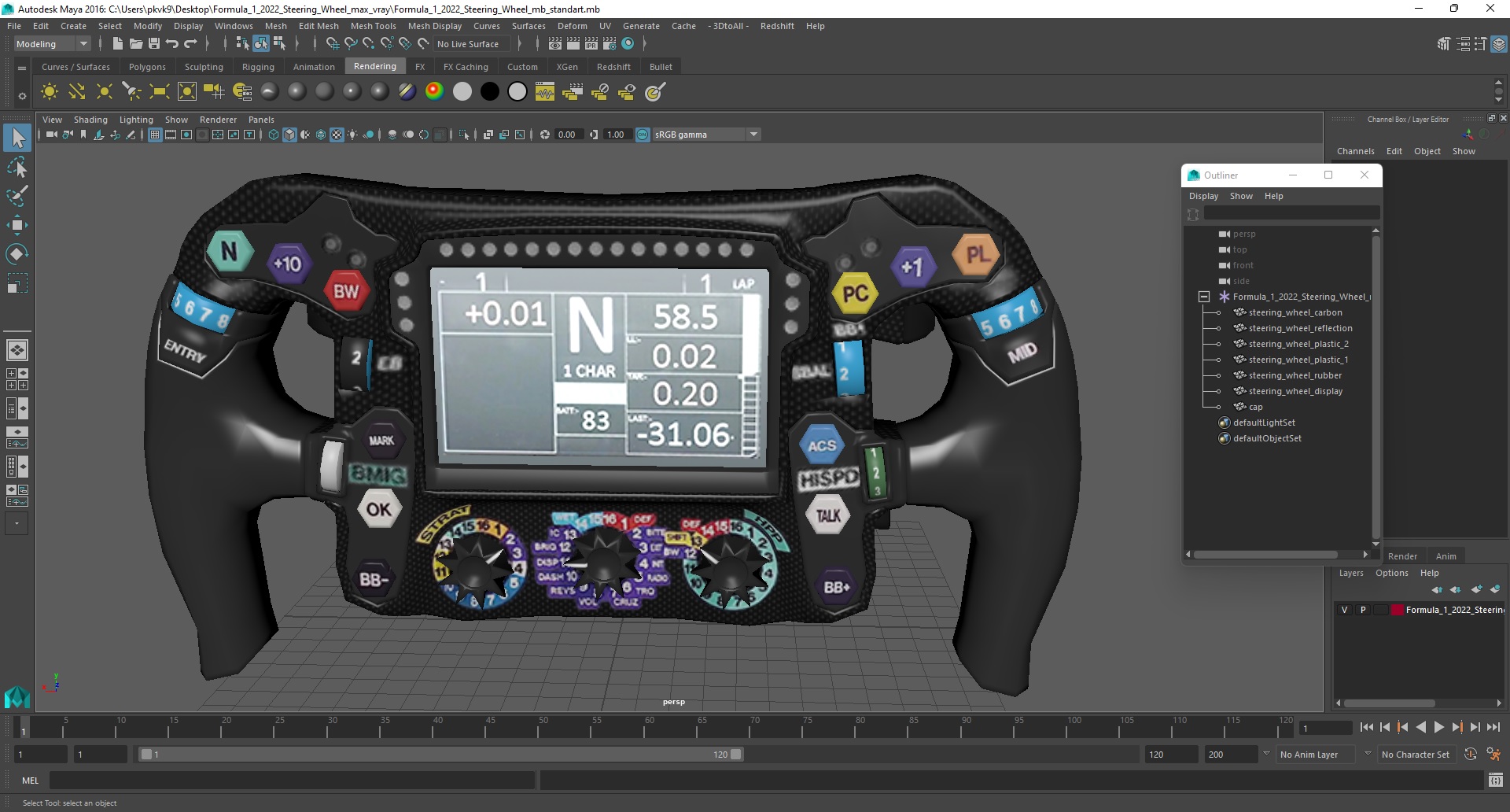Toggle viewport grid display icon
Screen dimensions: 1510x812
tap(155, 135)
